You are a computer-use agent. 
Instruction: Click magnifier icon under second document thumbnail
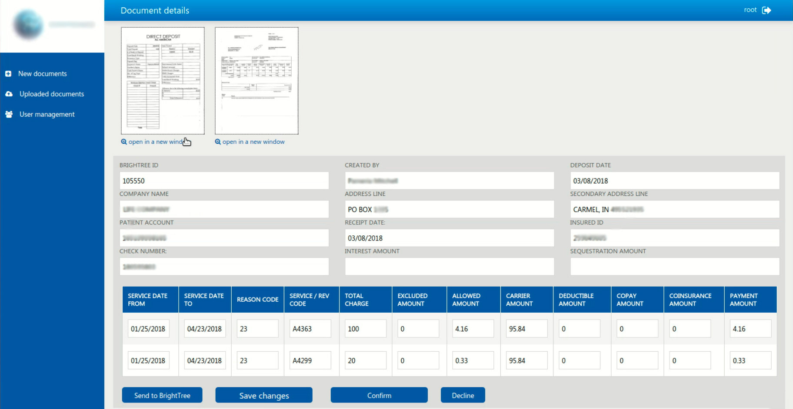click(x=218, y=142)
